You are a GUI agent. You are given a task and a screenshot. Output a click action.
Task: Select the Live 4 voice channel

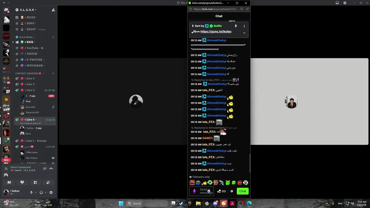[x=35, y=120]
